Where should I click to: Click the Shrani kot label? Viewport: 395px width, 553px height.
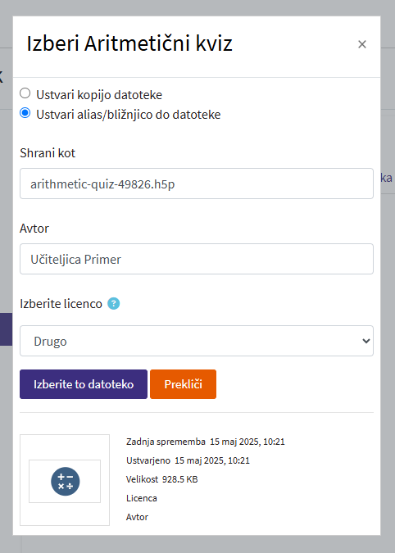48,153
